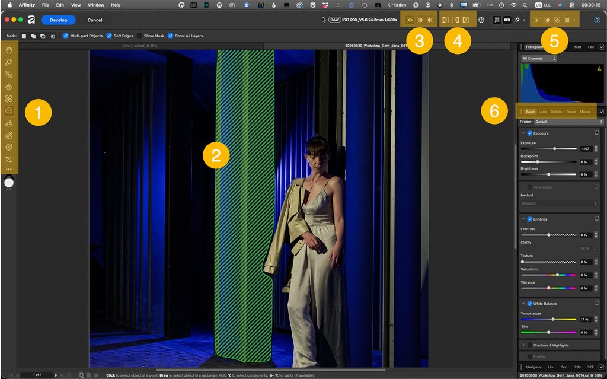The width and height of the screenshot is (607, 379).
Task: Click the Saturation slider handle
Action: pyautogui.click(x=557, y=275)
